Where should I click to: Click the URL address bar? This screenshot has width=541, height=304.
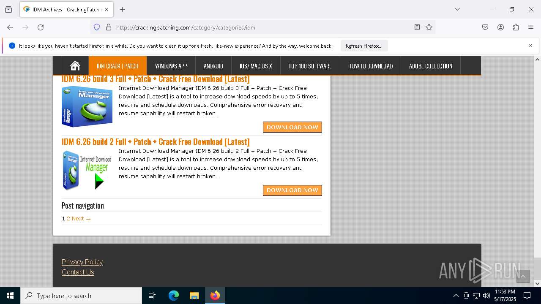click(x=262, y=27)
